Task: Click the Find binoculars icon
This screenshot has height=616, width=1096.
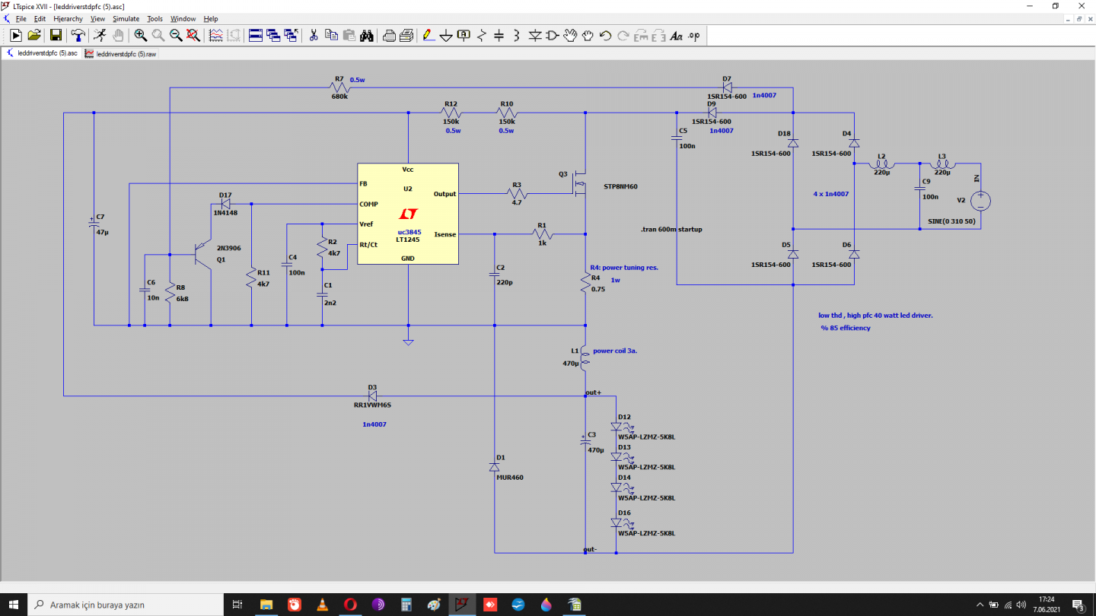Action: click(366, 35)
